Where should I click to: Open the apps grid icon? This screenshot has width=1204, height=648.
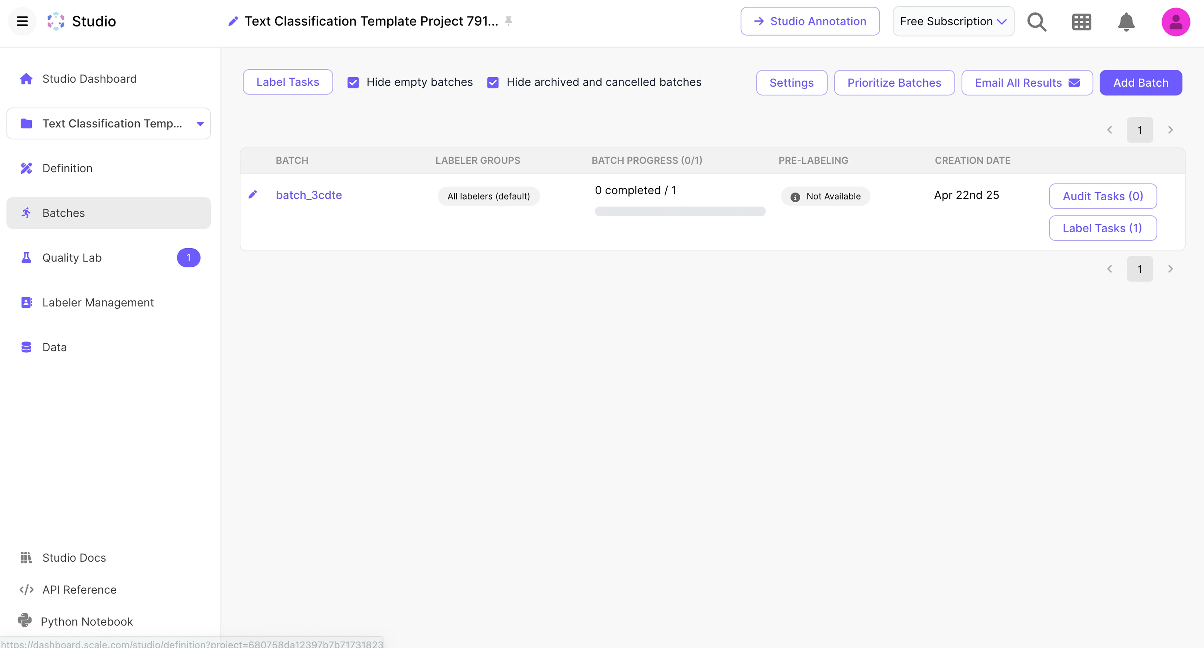(x=1081, y=21)
